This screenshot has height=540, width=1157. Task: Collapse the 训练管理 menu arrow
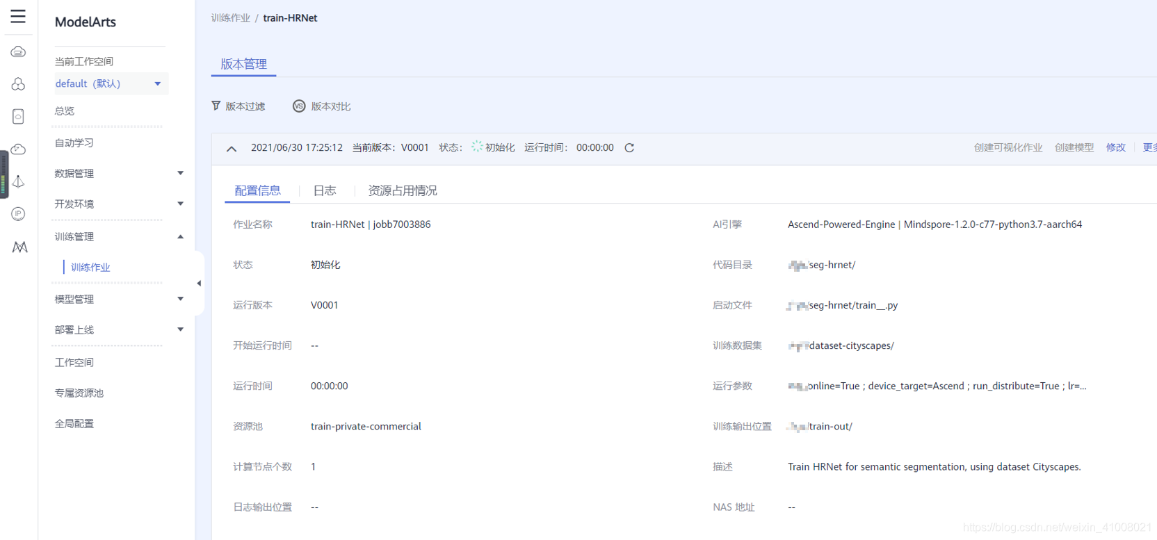click(180, 236)
